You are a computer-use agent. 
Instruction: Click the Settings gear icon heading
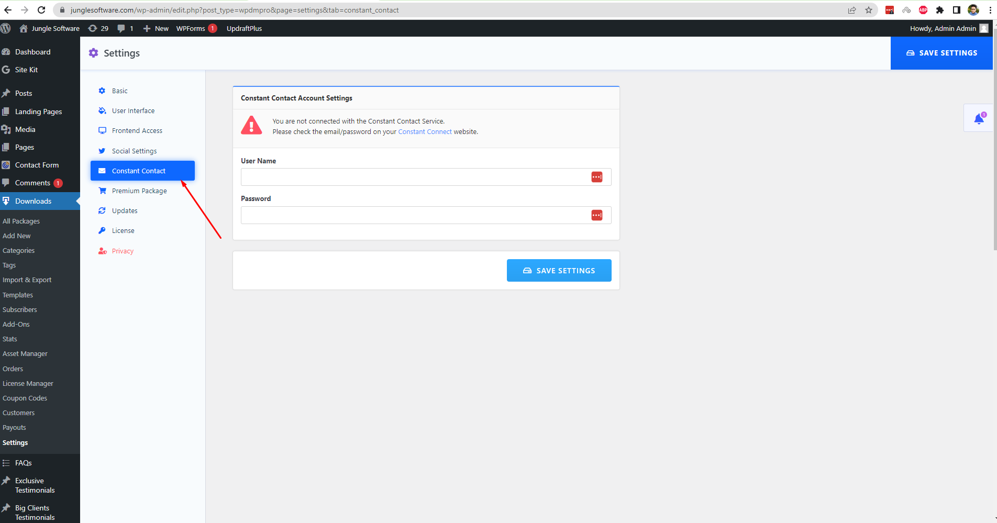93,53
